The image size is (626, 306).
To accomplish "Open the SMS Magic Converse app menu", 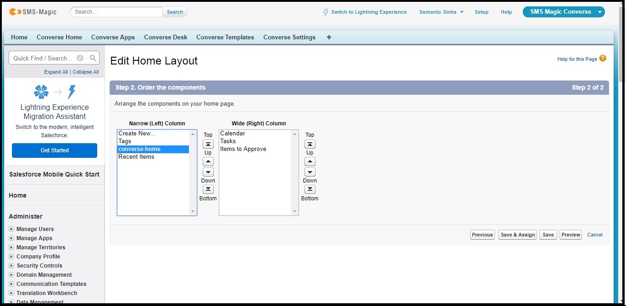I will point(564,12).
